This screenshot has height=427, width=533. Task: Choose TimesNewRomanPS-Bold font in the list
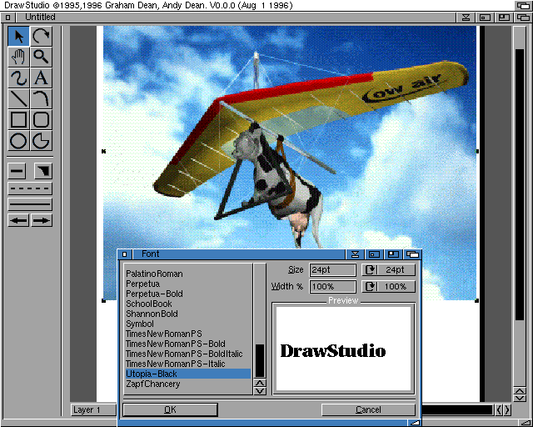[188, 344]
